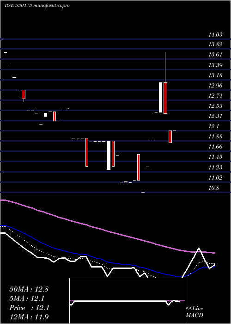Click the 11.88 price level label
The width and height of the screenshot is (231, 324).
pyautogui.click(x=215, y=137)
